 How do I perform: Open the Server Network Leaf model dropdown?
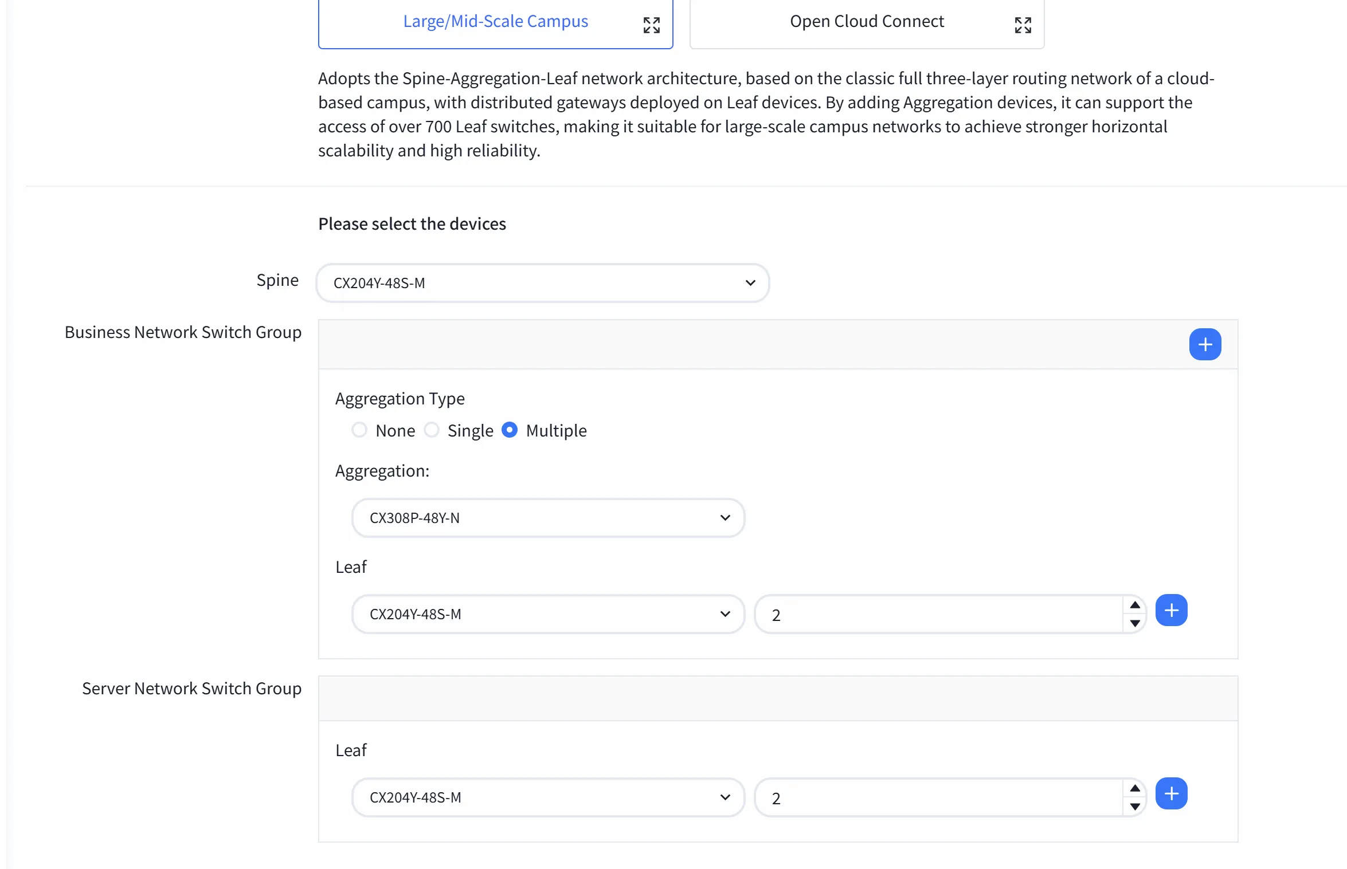(x=548, y=797)
